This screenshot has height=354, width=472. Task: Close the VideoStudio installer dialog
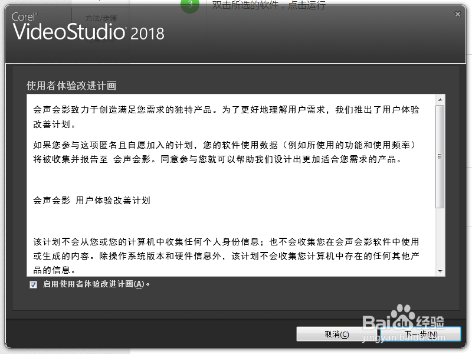(x=458, y=14)
